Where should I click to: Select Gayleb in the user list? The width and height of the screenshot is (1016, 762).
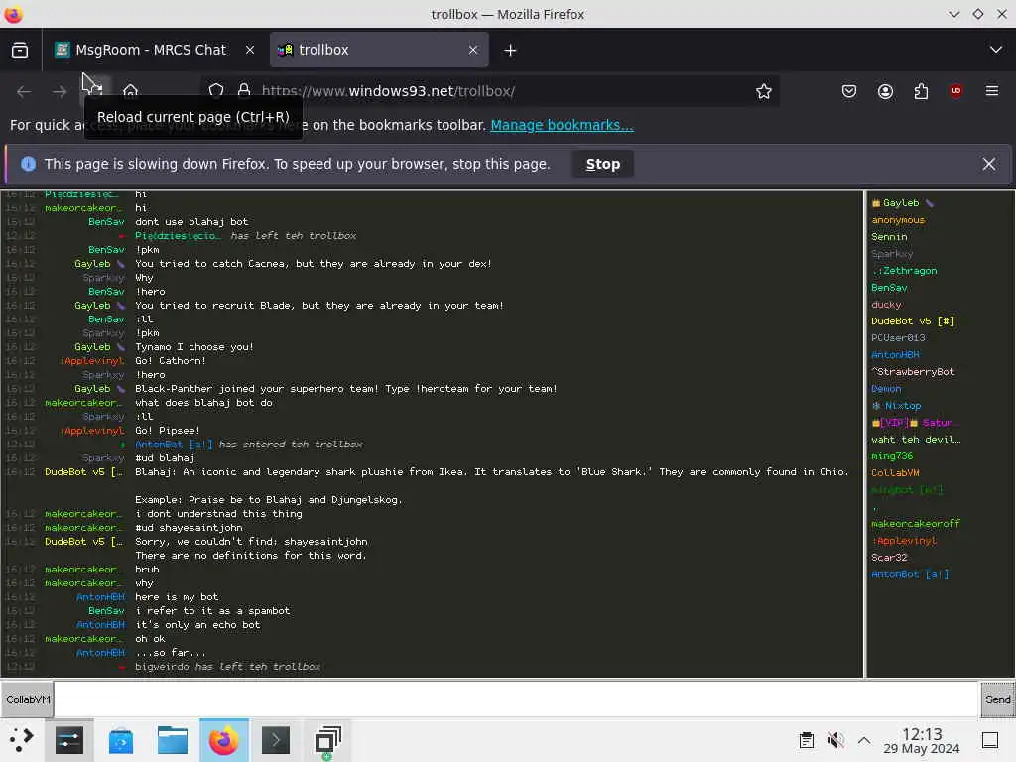pyautogui.click(x=901, y=203)
